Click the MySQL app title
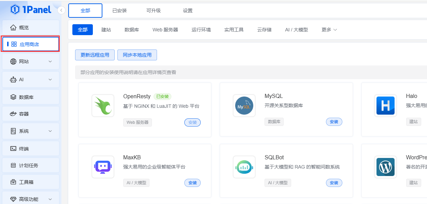The image size is (427, 204). click(x=274, y=96)
